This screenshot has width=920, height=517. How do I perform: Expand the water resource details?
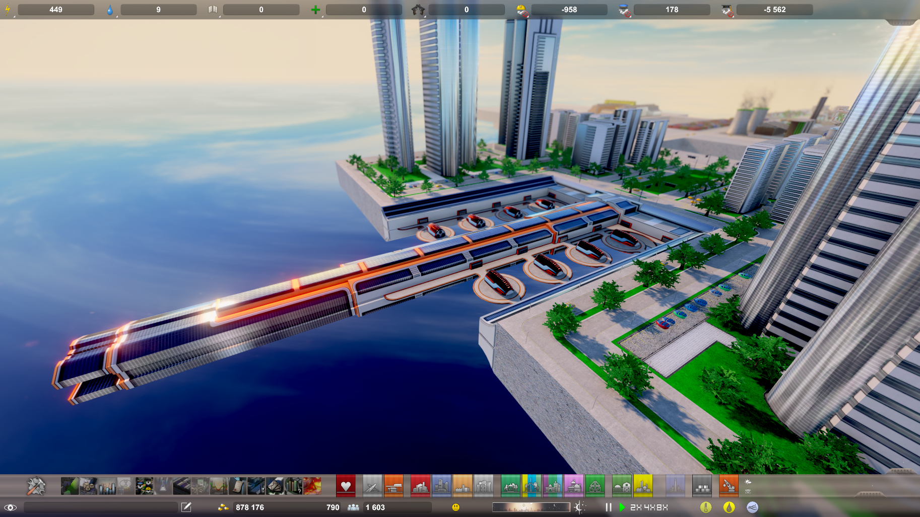pyautogui.click(x=110, y=10)
